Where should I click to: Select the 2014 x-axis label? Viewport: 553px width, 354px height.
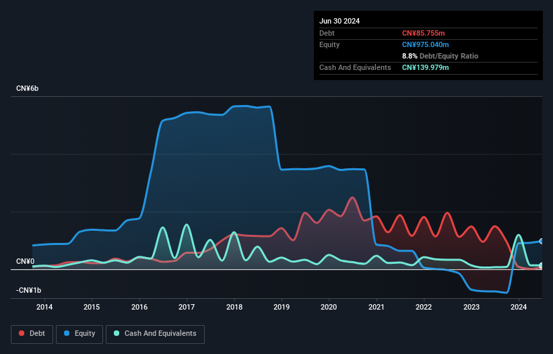click(44, 307)
